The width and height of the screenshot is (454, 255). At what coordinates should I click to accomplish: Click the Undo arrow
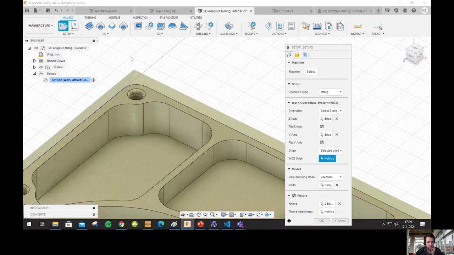pyautogui.click(x=56, y=11)
